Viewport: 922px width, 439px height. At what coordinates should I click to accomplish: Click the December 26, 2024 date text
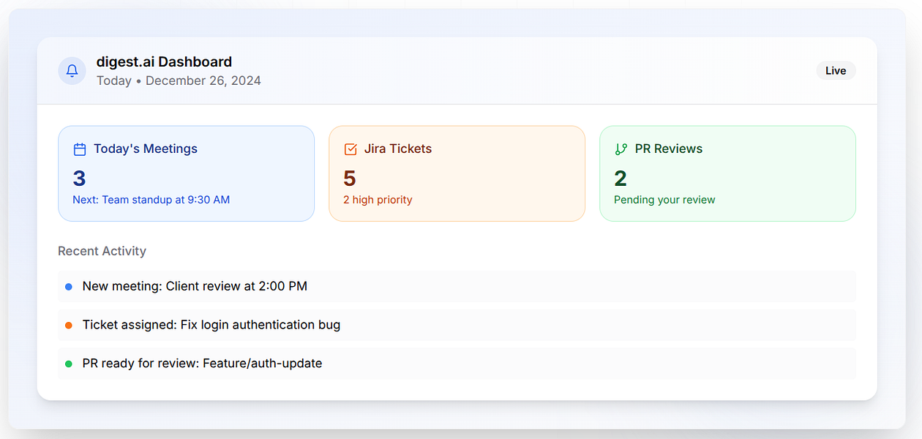click(x=203, y=80)
